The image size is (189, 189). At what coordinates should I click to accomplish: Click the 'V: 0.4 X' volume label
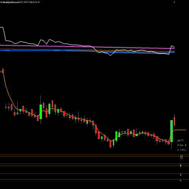[x=181, y=145]
